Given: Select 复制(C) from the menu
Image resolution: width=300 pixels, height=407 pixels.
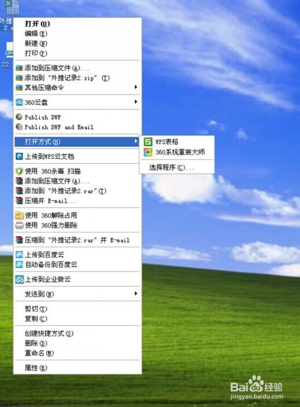Looking at the screenshot, I should click(78, 319).
